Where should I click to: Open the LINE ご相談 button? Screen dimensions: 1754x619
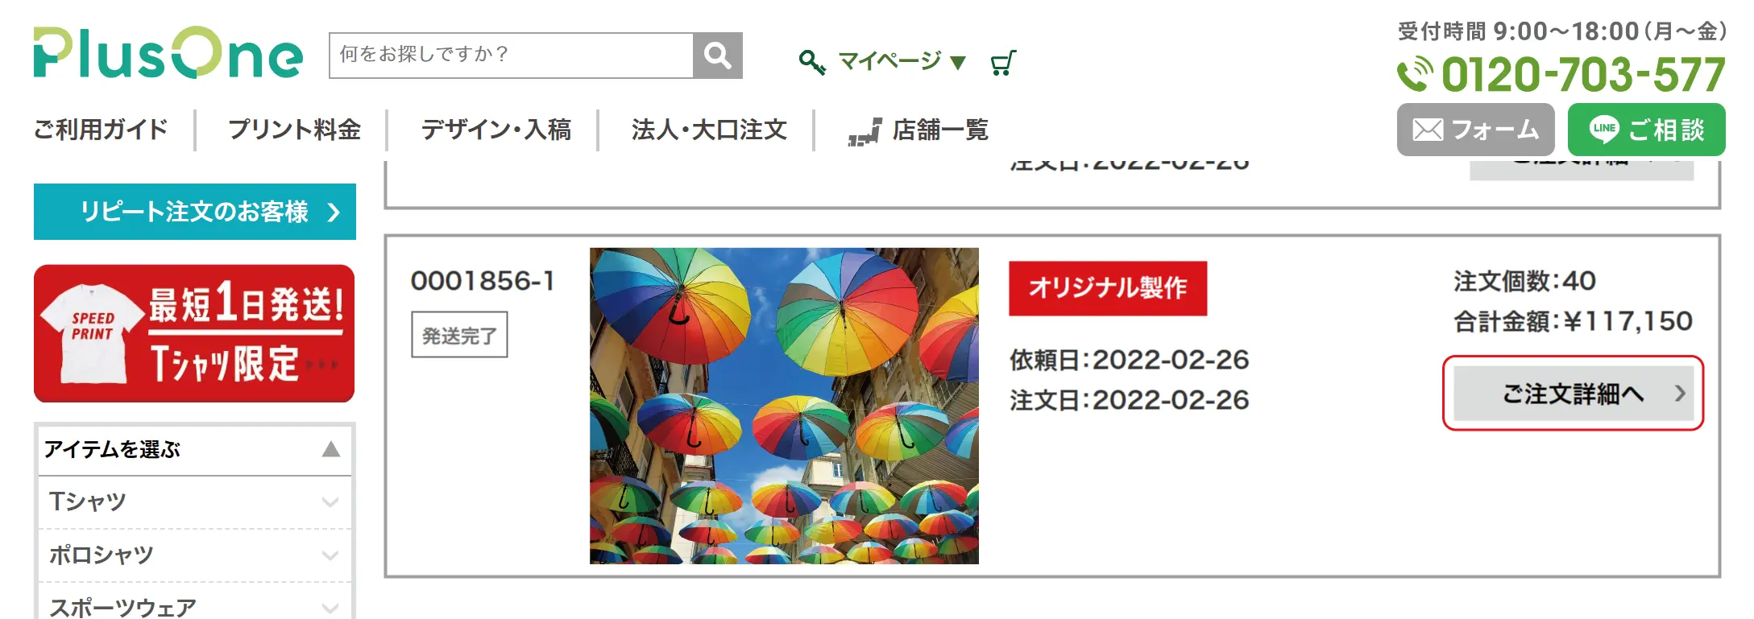(x=1646, y=129)
